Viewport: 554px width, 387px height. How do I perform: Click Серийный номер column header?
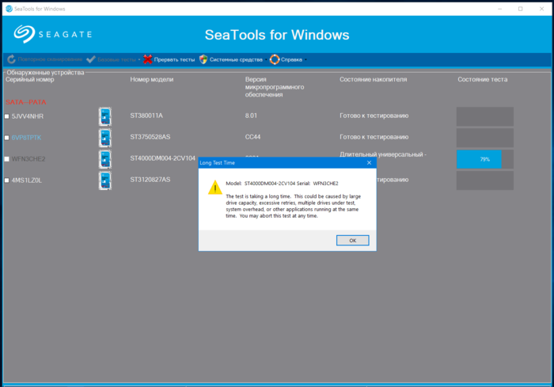pyautogui.click(x=30, y=79)
